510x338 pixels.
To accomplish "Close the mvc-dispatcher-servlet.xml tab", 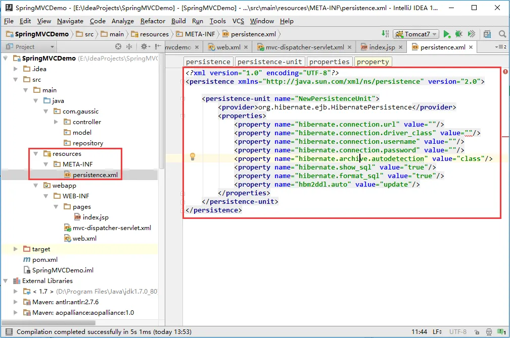I will [349, 47].
